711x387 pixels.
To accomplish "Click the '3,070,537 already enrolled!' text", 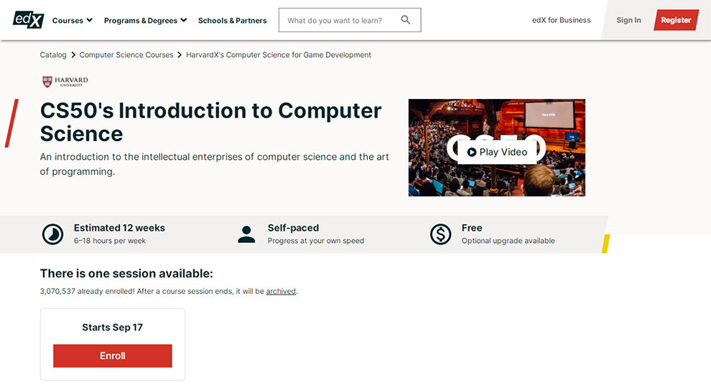I will 87,291.
